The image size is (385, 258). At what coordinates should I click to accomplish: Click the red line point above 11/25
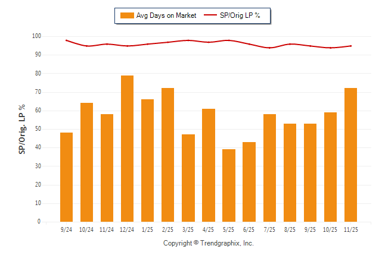point(350,46)
